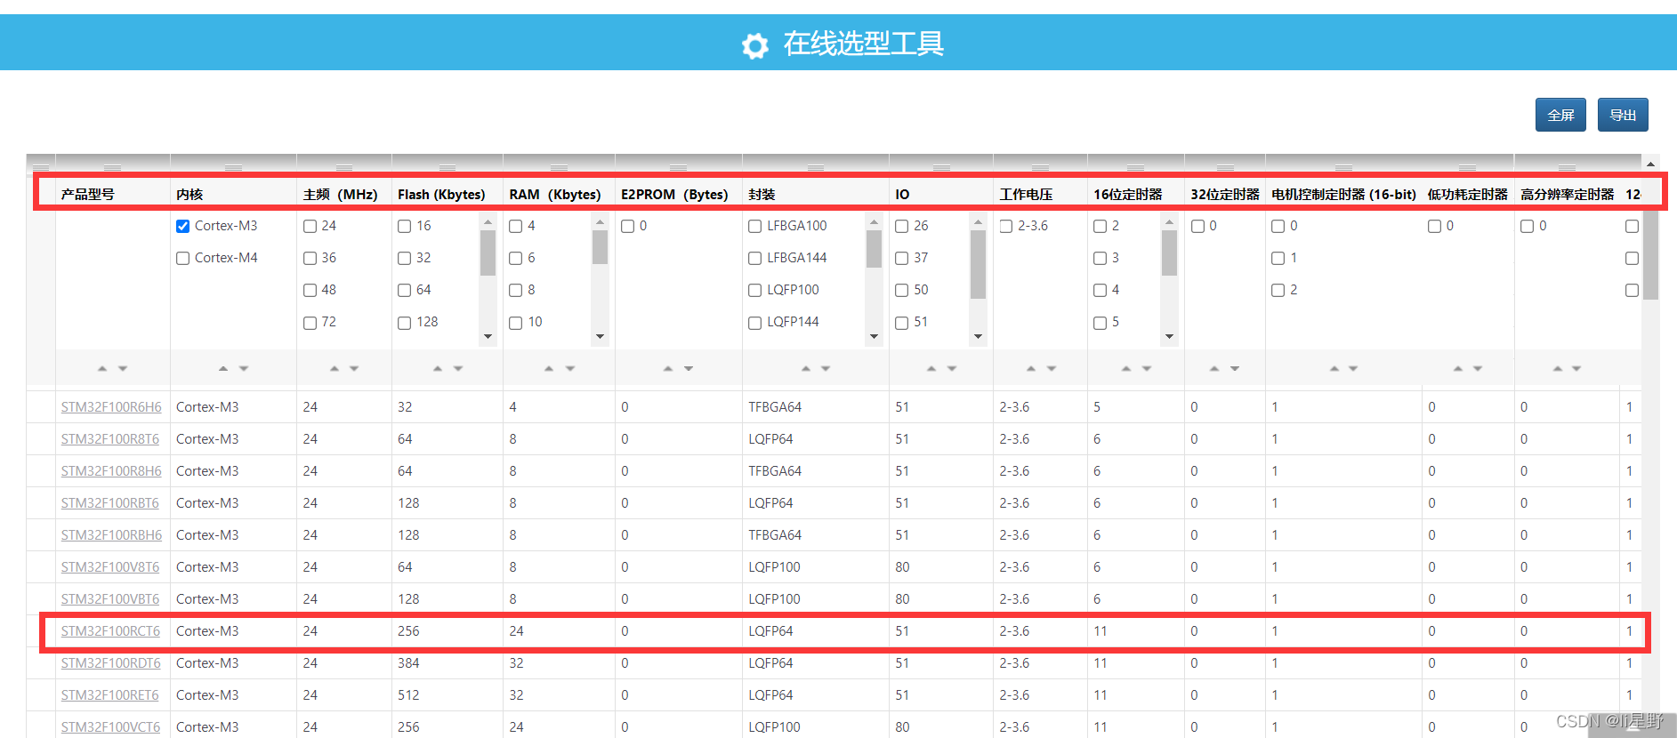The height and width of the screenshot is (738, 1677).
Task: Sort IO column ascending arrow
Action: pos(931,368)
